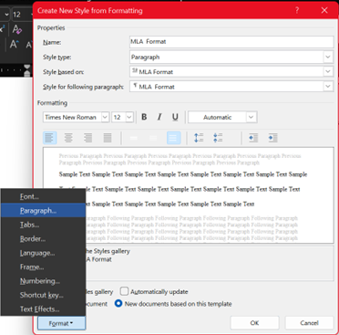Viewport: 339px width, 335px height.
Task: Close the Create New Style dialog
Action: click(x=324, y=10)
